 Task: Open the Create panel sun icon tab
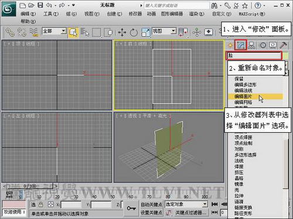coord(230,45)
